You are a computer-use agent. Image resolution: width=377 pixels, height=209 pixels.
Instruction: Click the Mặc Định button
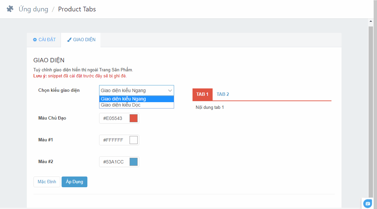point(47,182)
